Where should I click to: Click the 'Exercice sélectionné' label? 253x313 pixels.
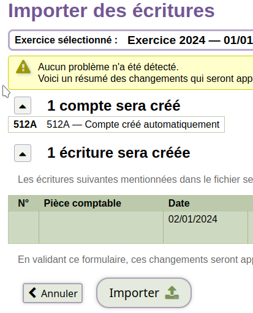point(66,40)
